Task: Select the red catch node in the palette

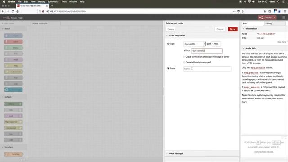Action: click(x=13, y=42)
